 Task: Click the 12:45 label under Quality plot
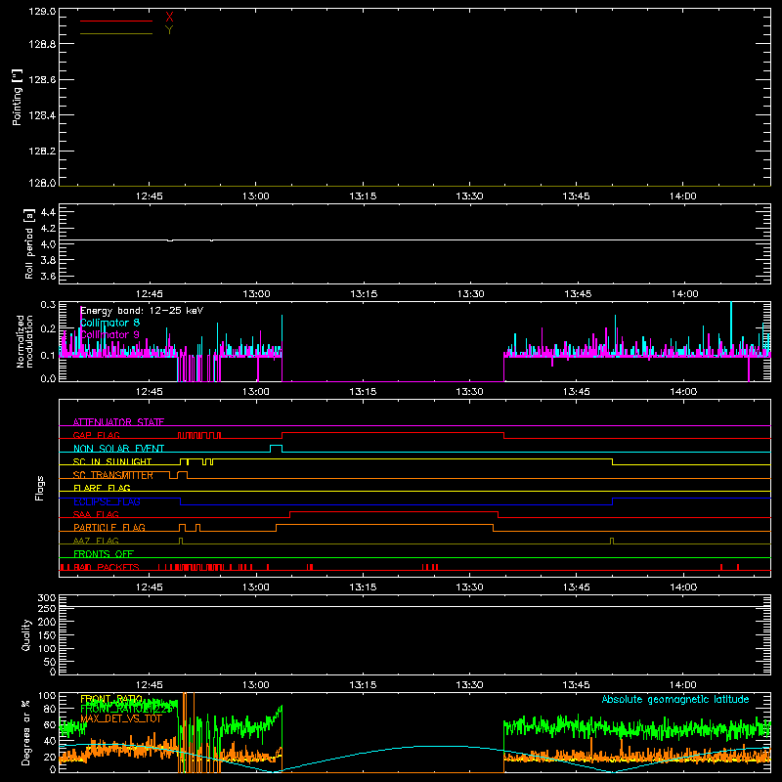150,685
